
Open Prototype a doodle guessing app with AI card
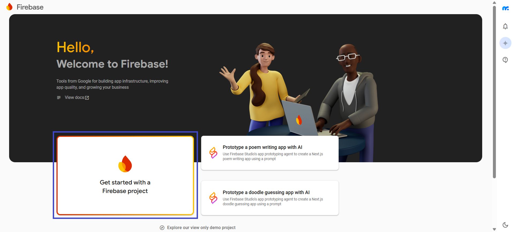(x=270, y=198)
